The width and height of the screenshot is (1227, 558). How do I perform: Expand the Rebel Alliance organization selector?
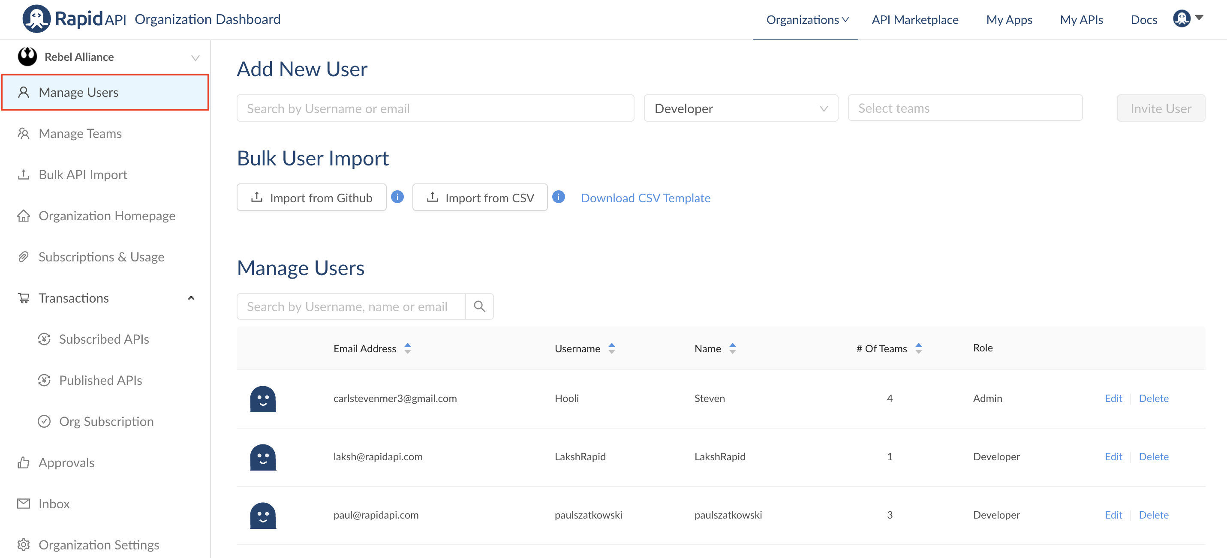(x=195, y=57)
